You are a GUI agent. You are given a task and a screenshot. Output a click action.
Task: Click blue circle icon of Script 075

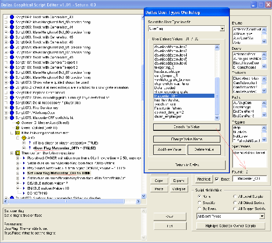(x=11, y=118)
